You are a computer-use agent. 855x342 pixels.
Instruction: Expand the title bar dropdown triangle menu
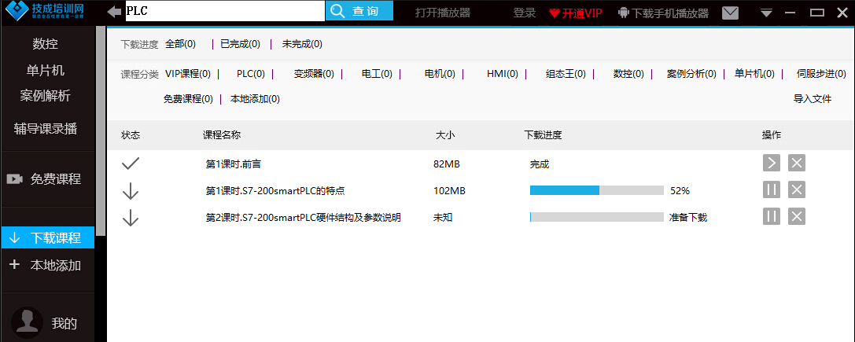coord(767,13)
